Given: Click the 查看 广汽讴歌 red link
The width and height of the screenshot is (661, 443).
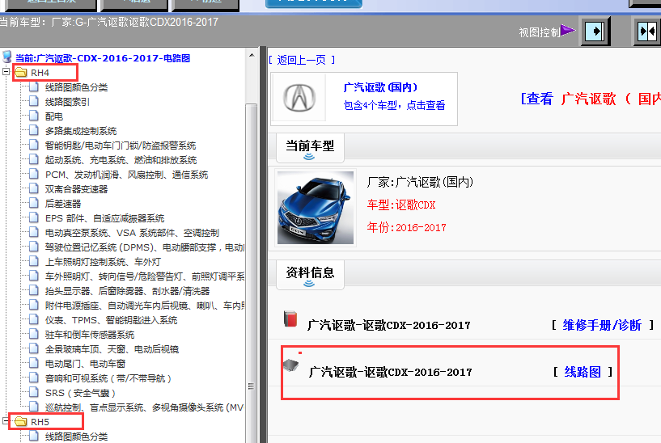Looking at the screenshot, I should point(590,99).
